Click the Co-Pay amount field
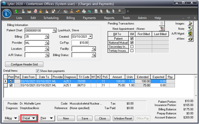 tap(80, 43)
